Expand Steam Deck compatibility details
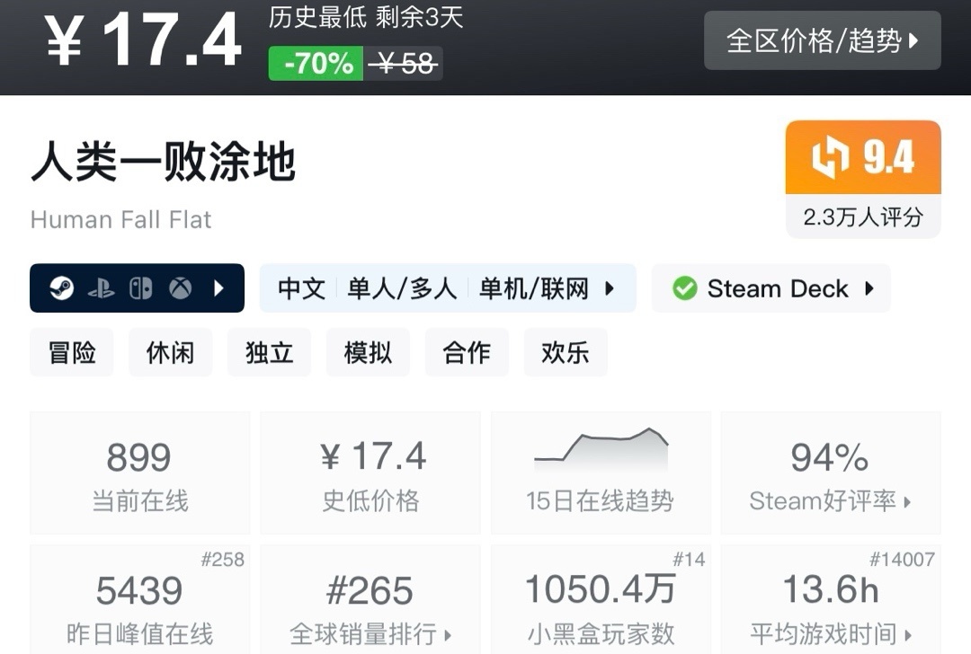 click(869, 288)
